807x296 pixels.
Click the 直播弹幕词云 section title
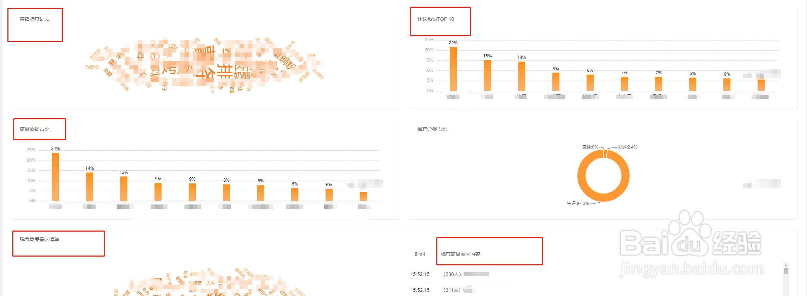(35, 19)
